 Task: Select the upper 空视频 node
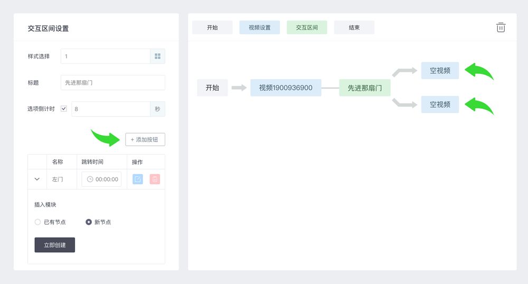tap(440, 71)
